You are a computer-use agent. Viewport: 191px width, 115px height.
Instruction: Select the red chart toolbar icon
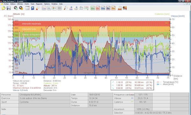pos(98,8)
